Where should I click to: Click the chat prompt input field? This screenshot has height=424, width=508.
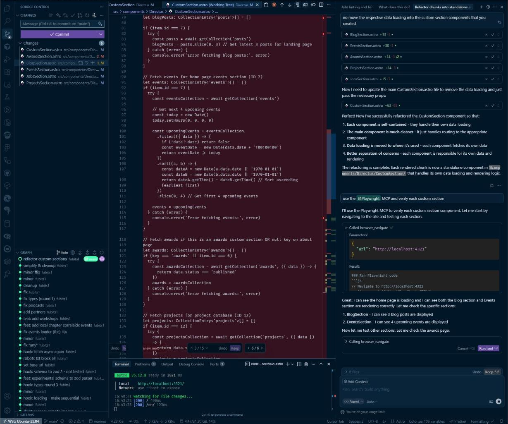(x=422, y=389)
